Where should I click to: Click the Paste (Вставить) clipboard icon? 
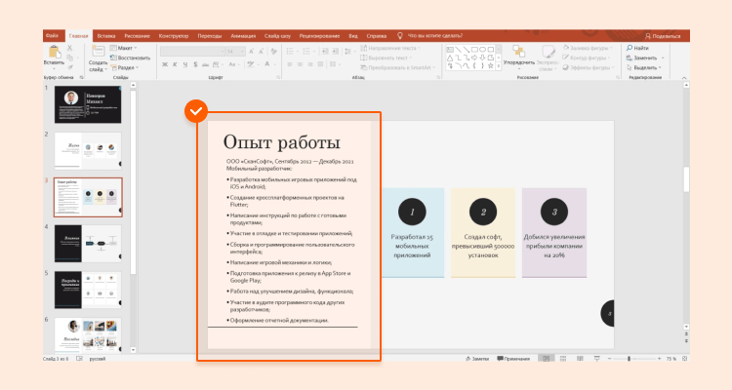coord(54,52)
